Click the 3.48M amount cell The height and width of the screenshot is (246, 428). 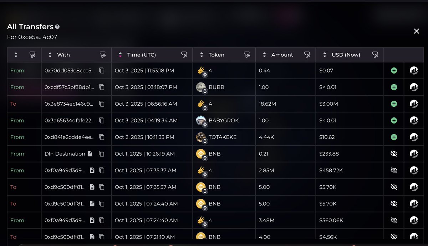(x=266, y=220)
